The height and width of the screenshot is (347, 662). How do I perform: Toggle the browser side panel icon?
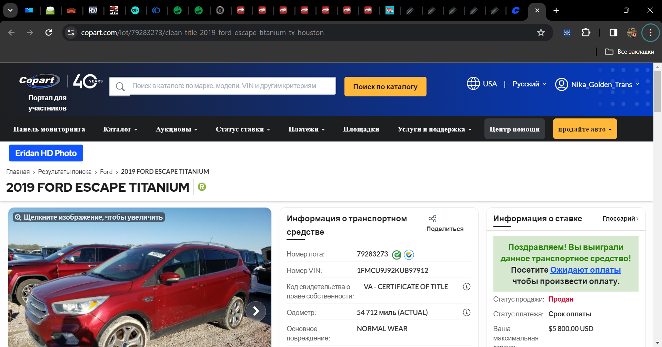pos(613,32)
